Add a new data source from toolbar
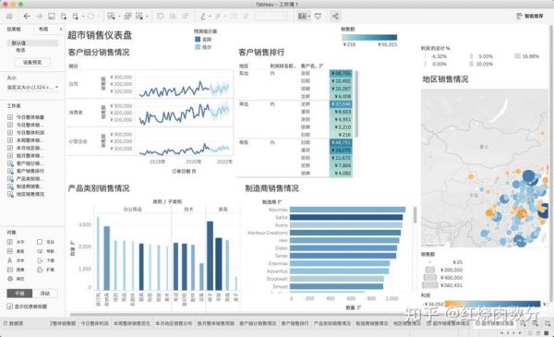 pyautogui.click(x=64, y=17)
